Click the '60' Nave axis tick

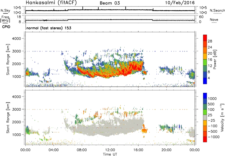point(201,17)
